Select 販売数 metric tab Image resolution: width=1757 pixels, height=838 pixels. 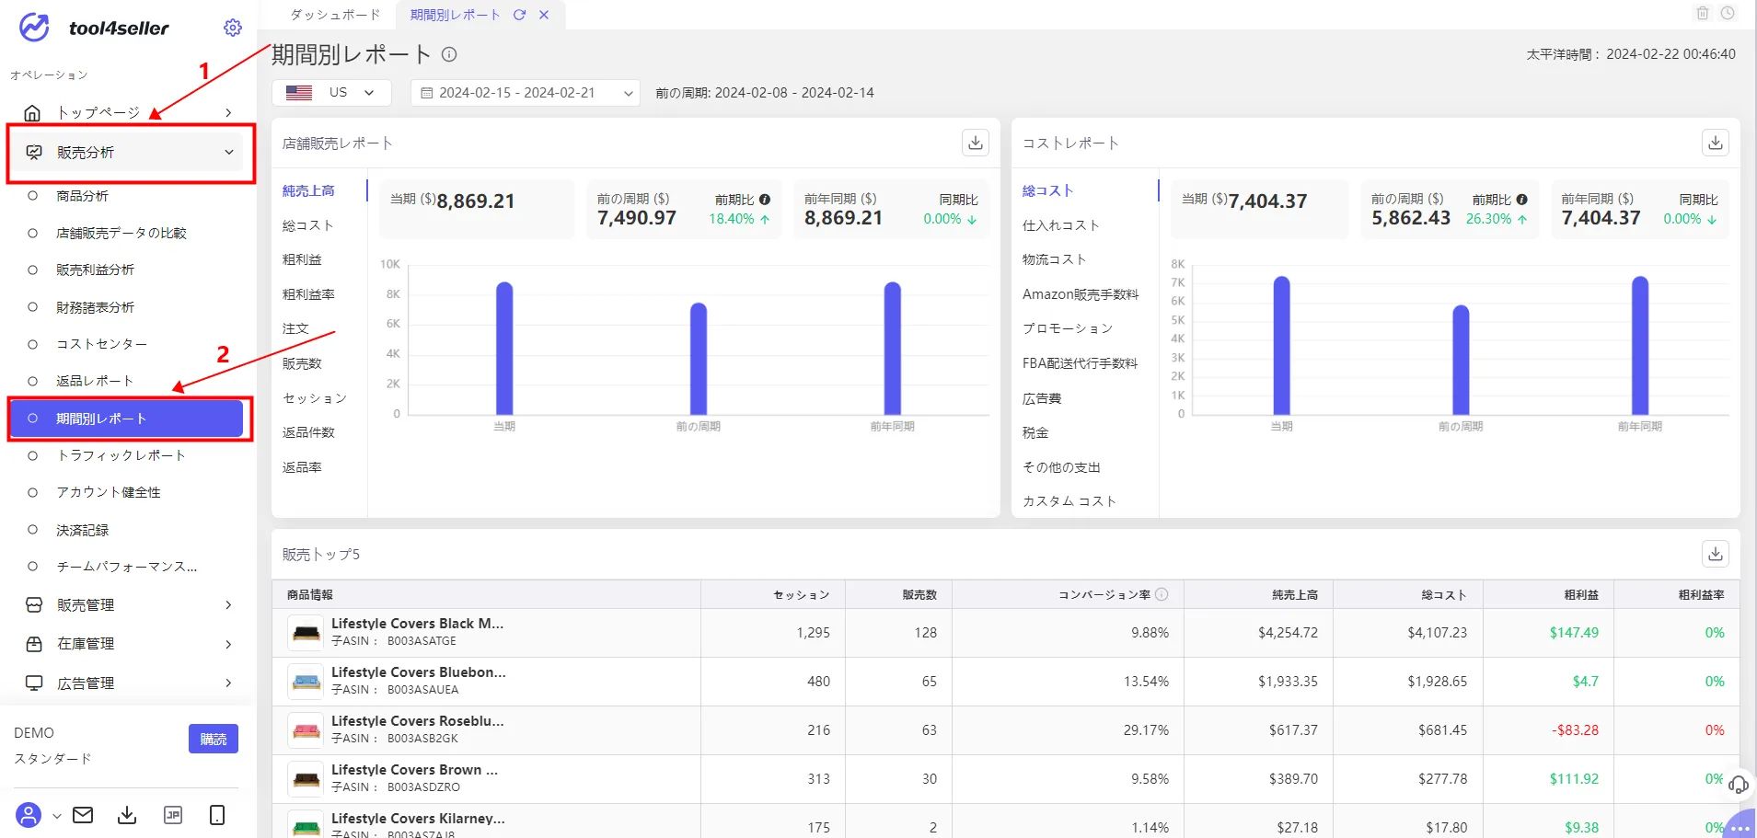point(302,363)
